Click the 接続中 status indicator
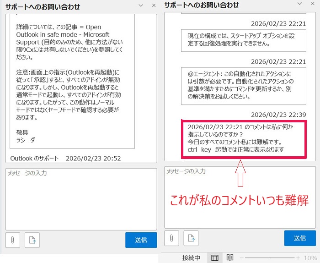Viewport: 320px width, 263px height. [x=192, y=258]
